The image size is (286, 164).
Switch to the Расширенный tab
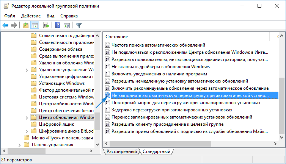[x=121, y=152]
